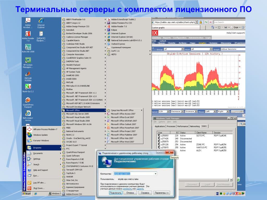Expand Средства Microsoft Office submenu

(x=125, y=110)
